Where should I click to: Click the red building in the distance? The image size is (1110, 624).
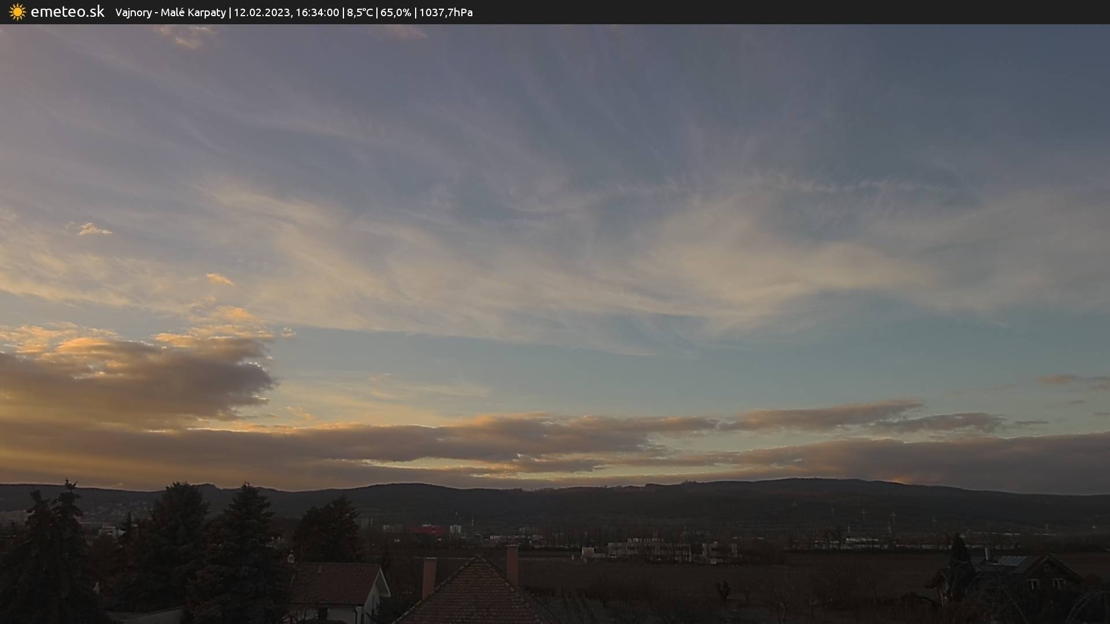point(427,530)
